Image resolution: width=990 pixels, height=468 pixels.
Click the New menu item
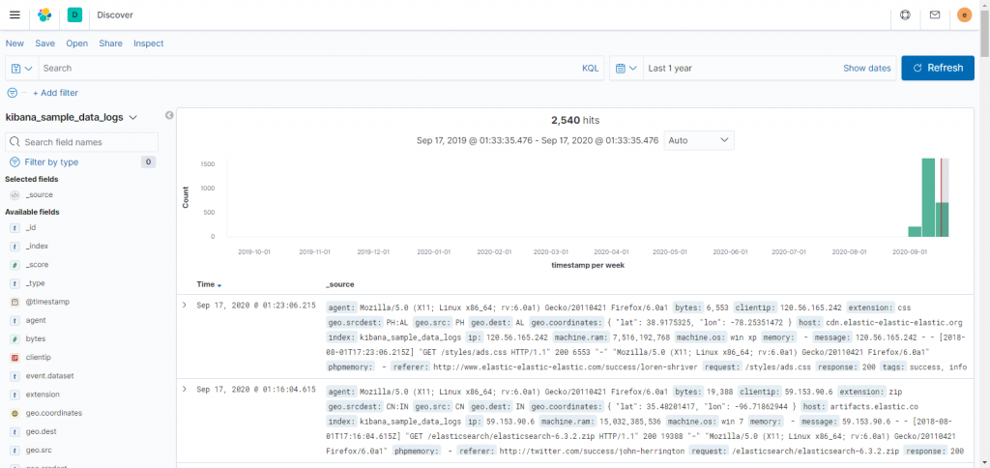click(15, 44)
